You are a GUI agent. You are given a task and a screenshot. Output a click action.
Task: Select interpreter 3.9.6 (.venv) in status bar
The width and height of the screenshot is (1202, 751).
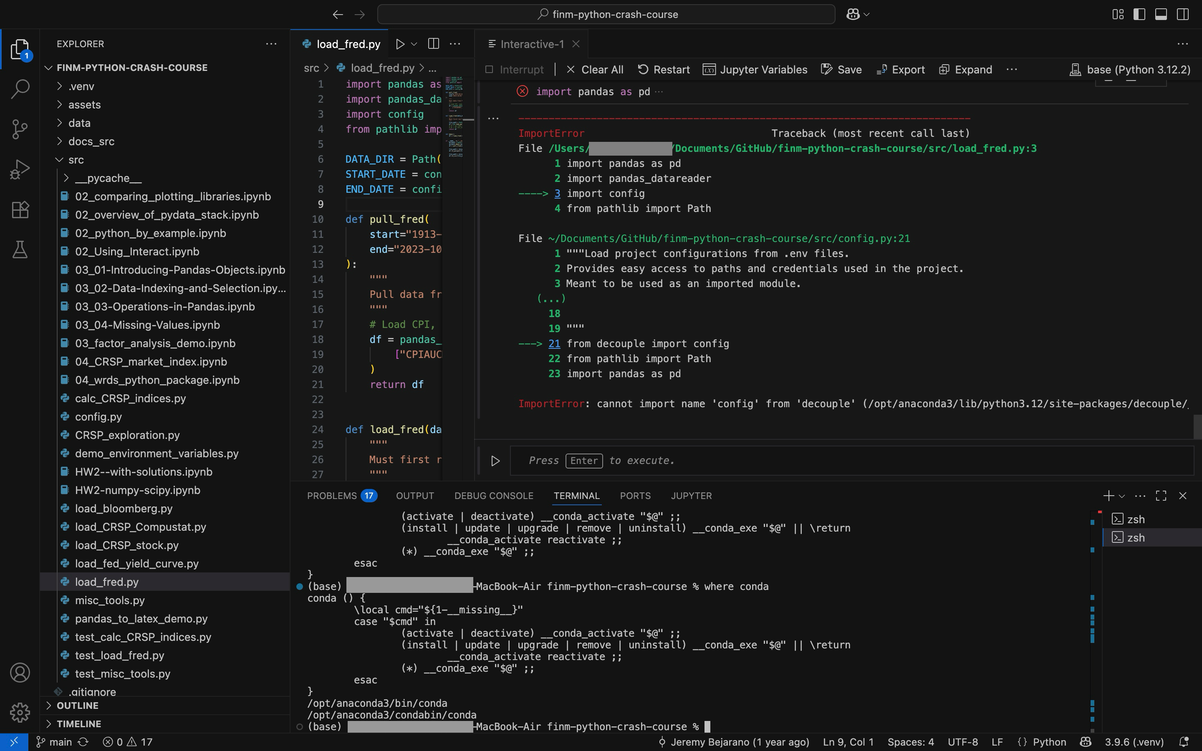pyautogui.click(x=1134, y=742)
